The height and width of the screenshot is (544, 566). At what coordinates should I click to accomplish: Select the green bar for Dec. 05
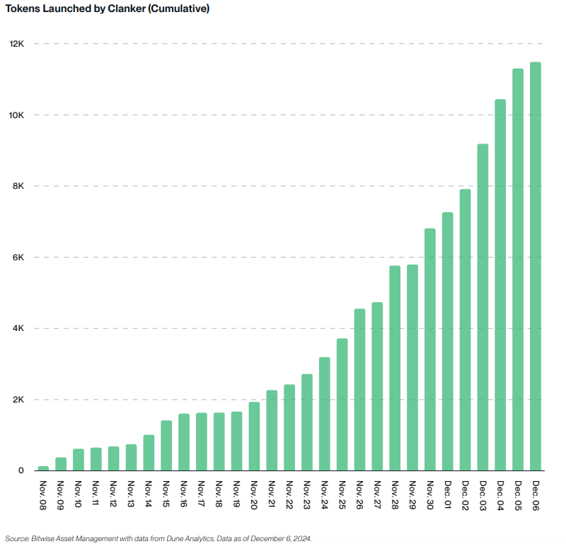pos(518,270)
